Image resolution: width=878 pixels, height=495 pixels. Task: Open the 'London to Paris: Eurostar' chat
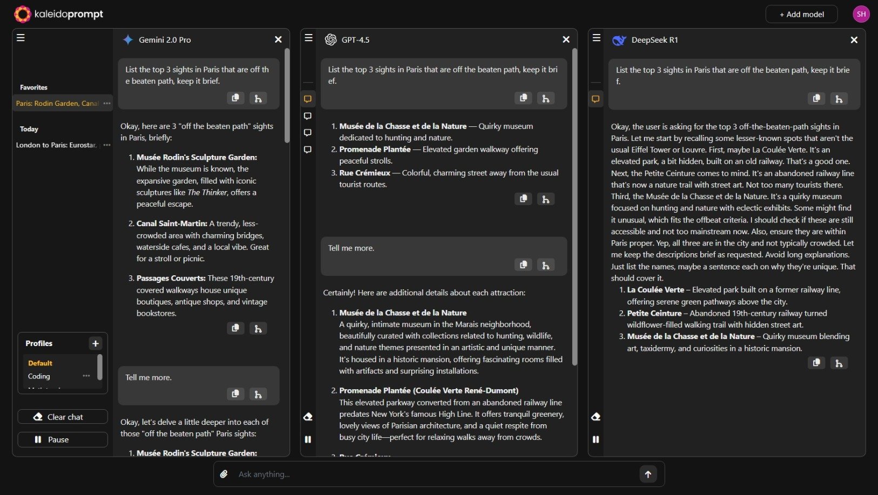[56, 145]
